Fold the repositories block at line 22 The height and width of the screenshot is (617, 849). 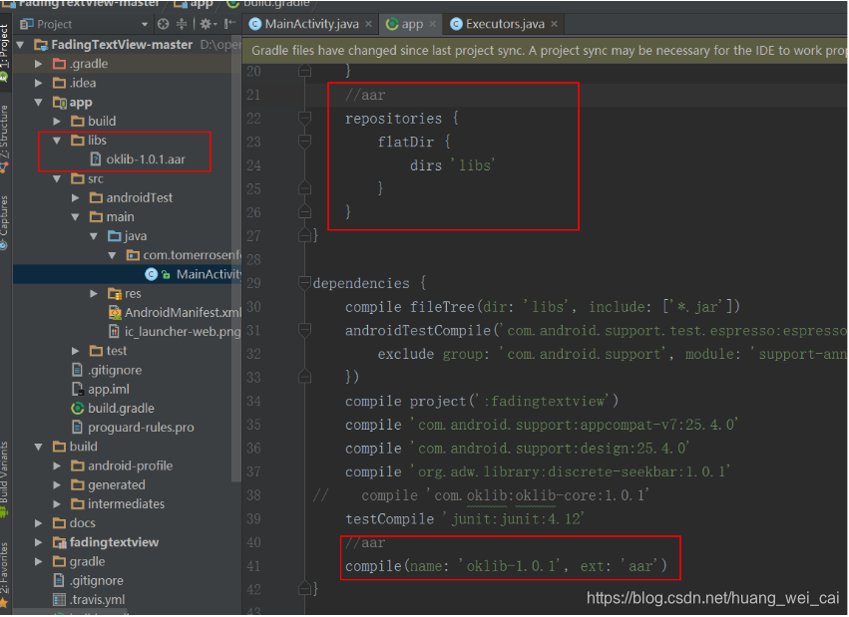305,119
